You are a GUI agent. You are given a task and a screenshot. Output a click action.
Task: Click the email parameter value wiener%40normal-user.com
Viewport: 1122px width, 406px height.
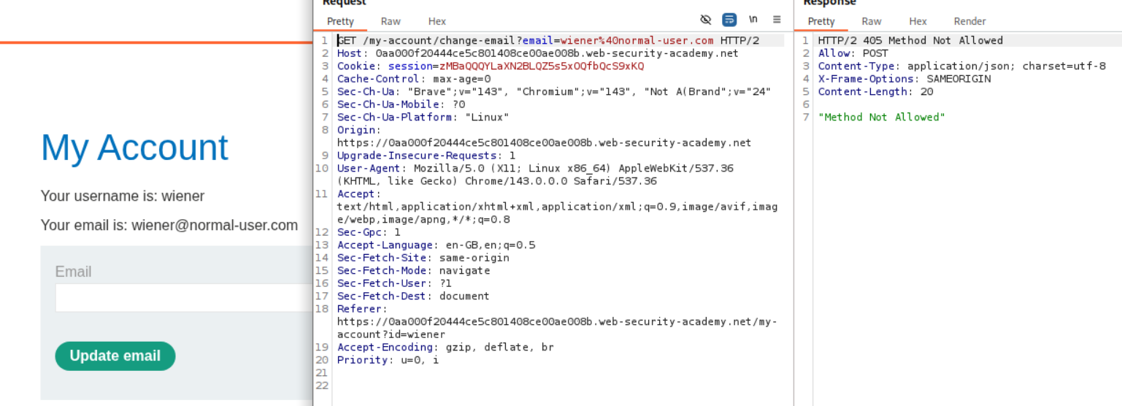click(x=637, y=41)
